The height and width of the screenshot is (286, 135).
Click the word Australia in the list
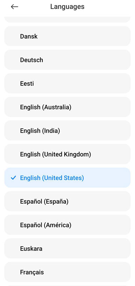(x=56, y=107)
